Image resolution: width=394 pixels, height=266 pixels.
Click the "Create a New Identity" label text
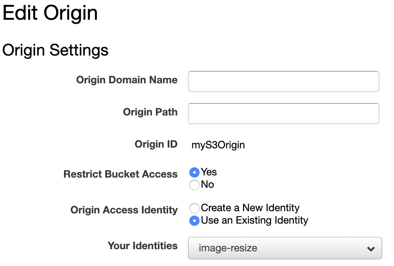click(x=250, y=208)
